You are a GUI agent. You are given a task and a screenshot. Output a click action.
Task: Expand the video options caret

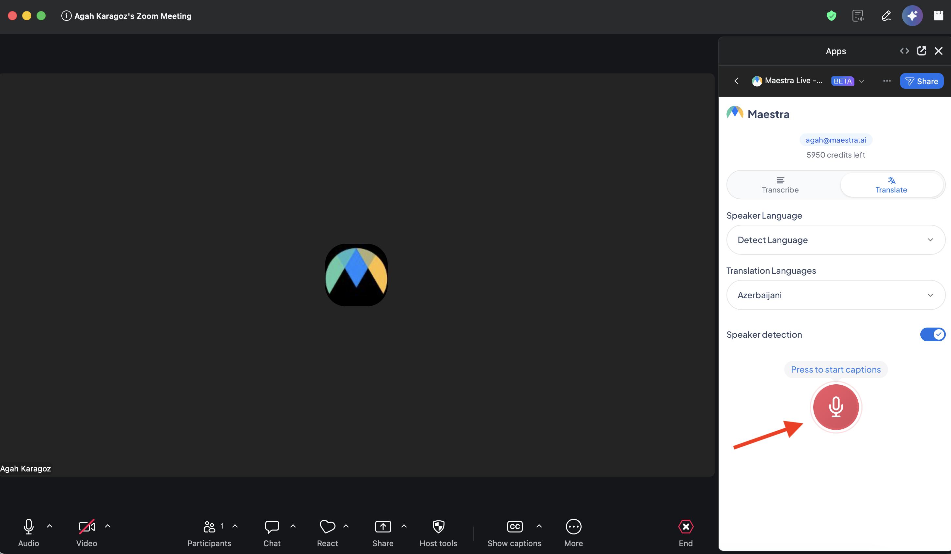pos(108,526)
